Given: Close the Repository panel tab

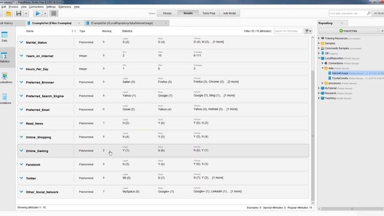Looking at the screenshot, I should click(x=342, y=23).
